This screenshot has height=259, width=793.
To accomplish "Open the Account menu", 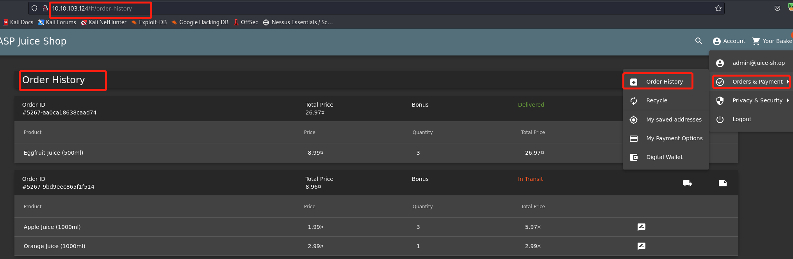I will 729,41.
